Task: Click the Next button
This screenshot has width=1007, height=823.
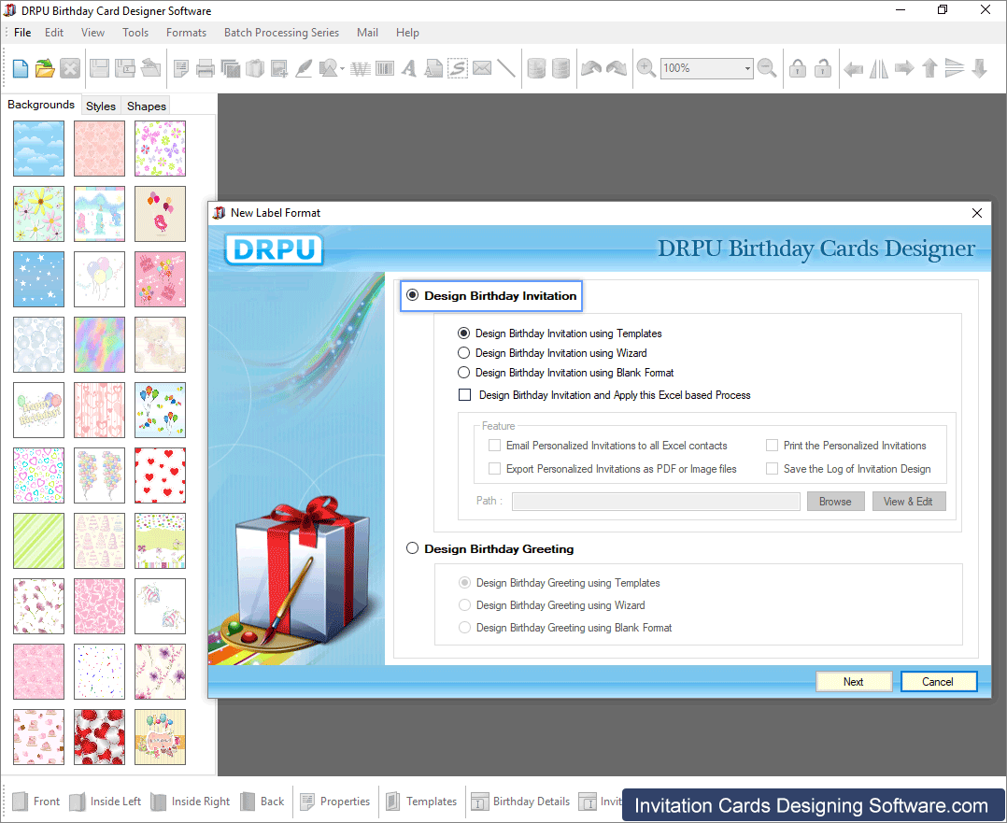Action: 854,682
